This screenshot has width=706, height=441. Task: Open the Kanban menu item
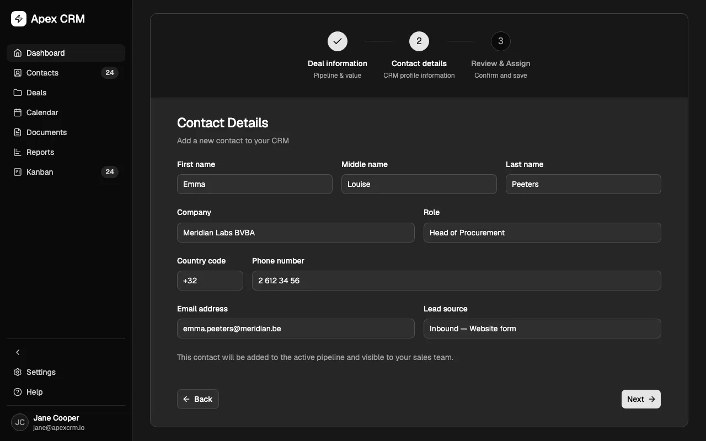[66, 172]
